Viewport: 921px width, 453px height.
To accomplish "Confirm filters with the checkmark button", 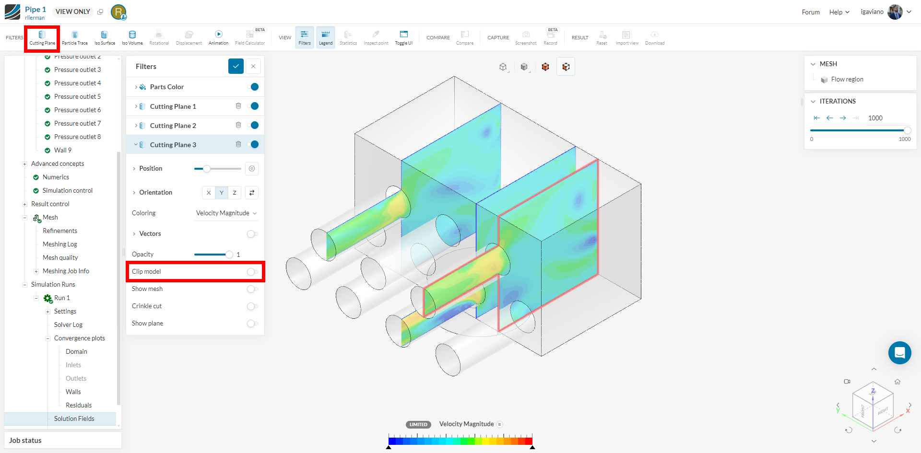I will click(x=236, y=66).
